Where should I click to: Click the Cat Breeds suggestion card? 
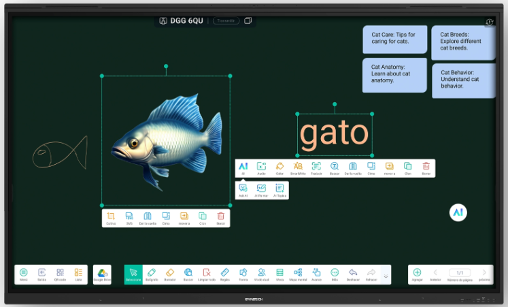point(462,41)
